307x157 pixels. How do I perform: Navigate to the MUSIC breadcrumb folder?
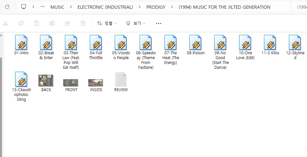click(x=57, y=7)
